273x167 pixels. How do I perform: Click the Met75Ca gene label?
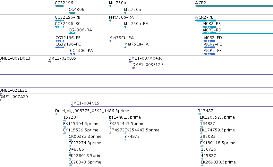click(132, 10)
